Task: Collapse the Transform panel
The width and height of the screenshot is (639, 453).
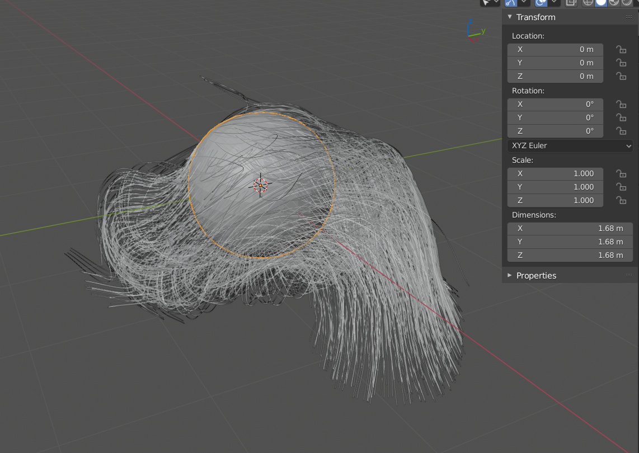Action: tap(509, 17)
